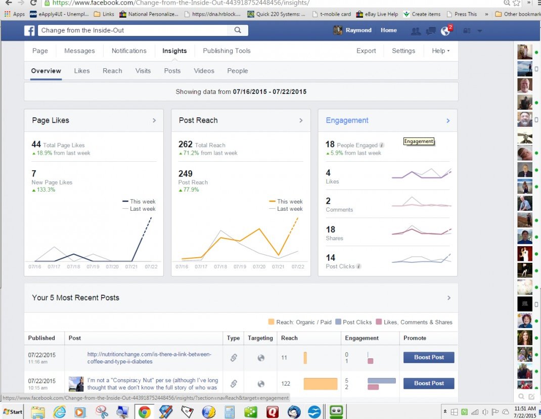This screenshot has width=541, height=419.
Task: Show more bookmarks with the overflow chevron
Action: (x=486, y=14)
